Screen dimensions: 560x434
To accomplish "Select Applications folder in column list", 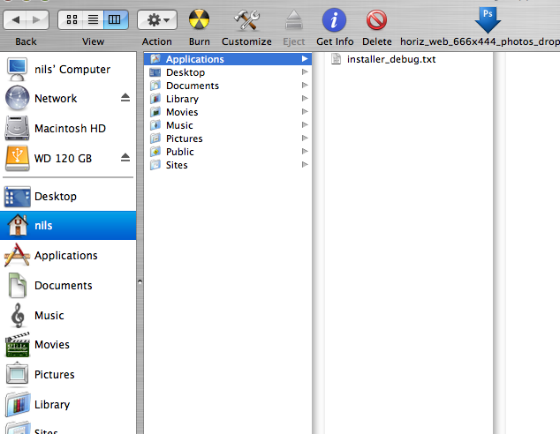I will (x=228, y=59).
